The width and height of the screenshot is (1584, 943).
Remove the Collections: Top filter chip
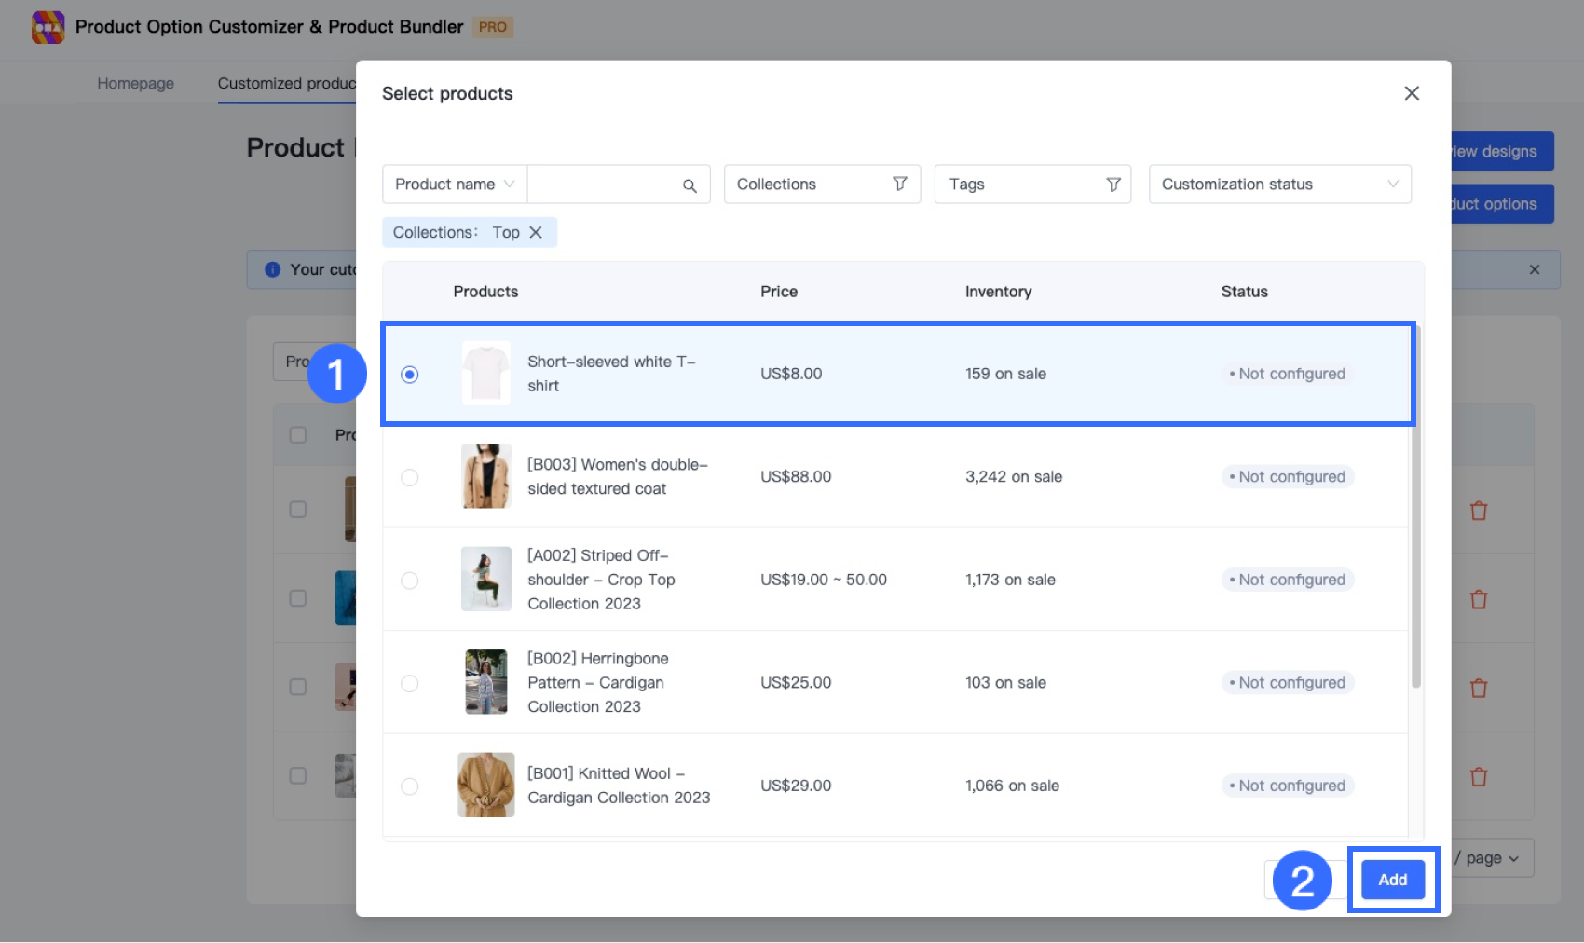[536, 233]
